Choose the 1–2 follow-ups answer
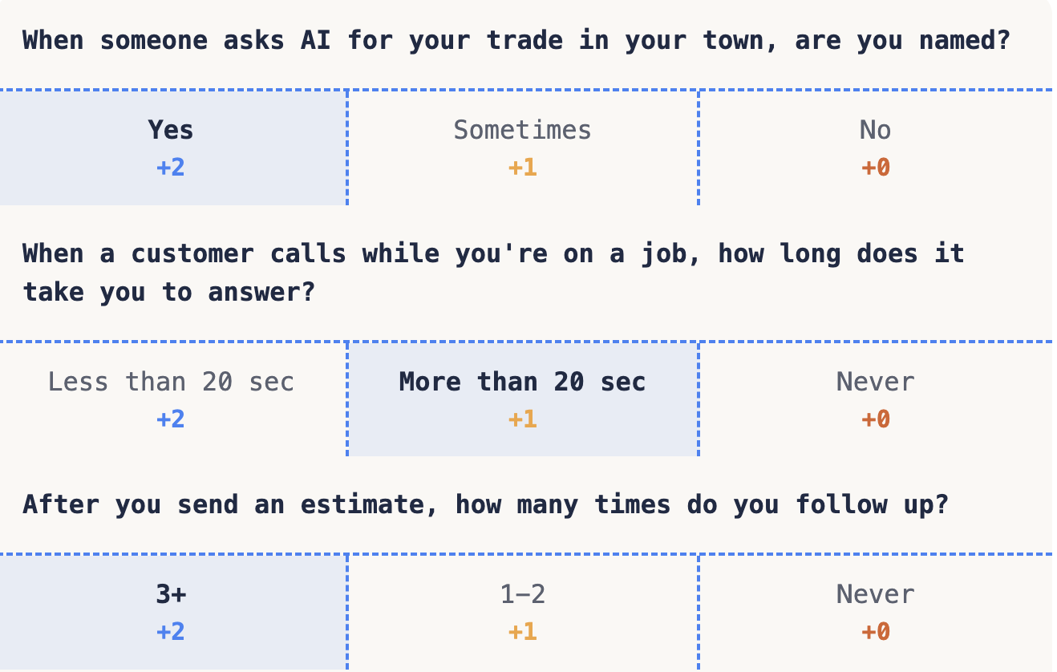 [523, 612]
